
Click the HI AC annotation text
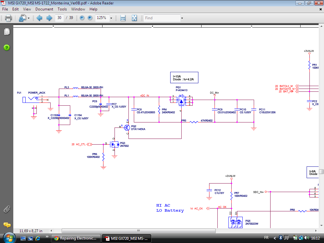click(163, 205)
